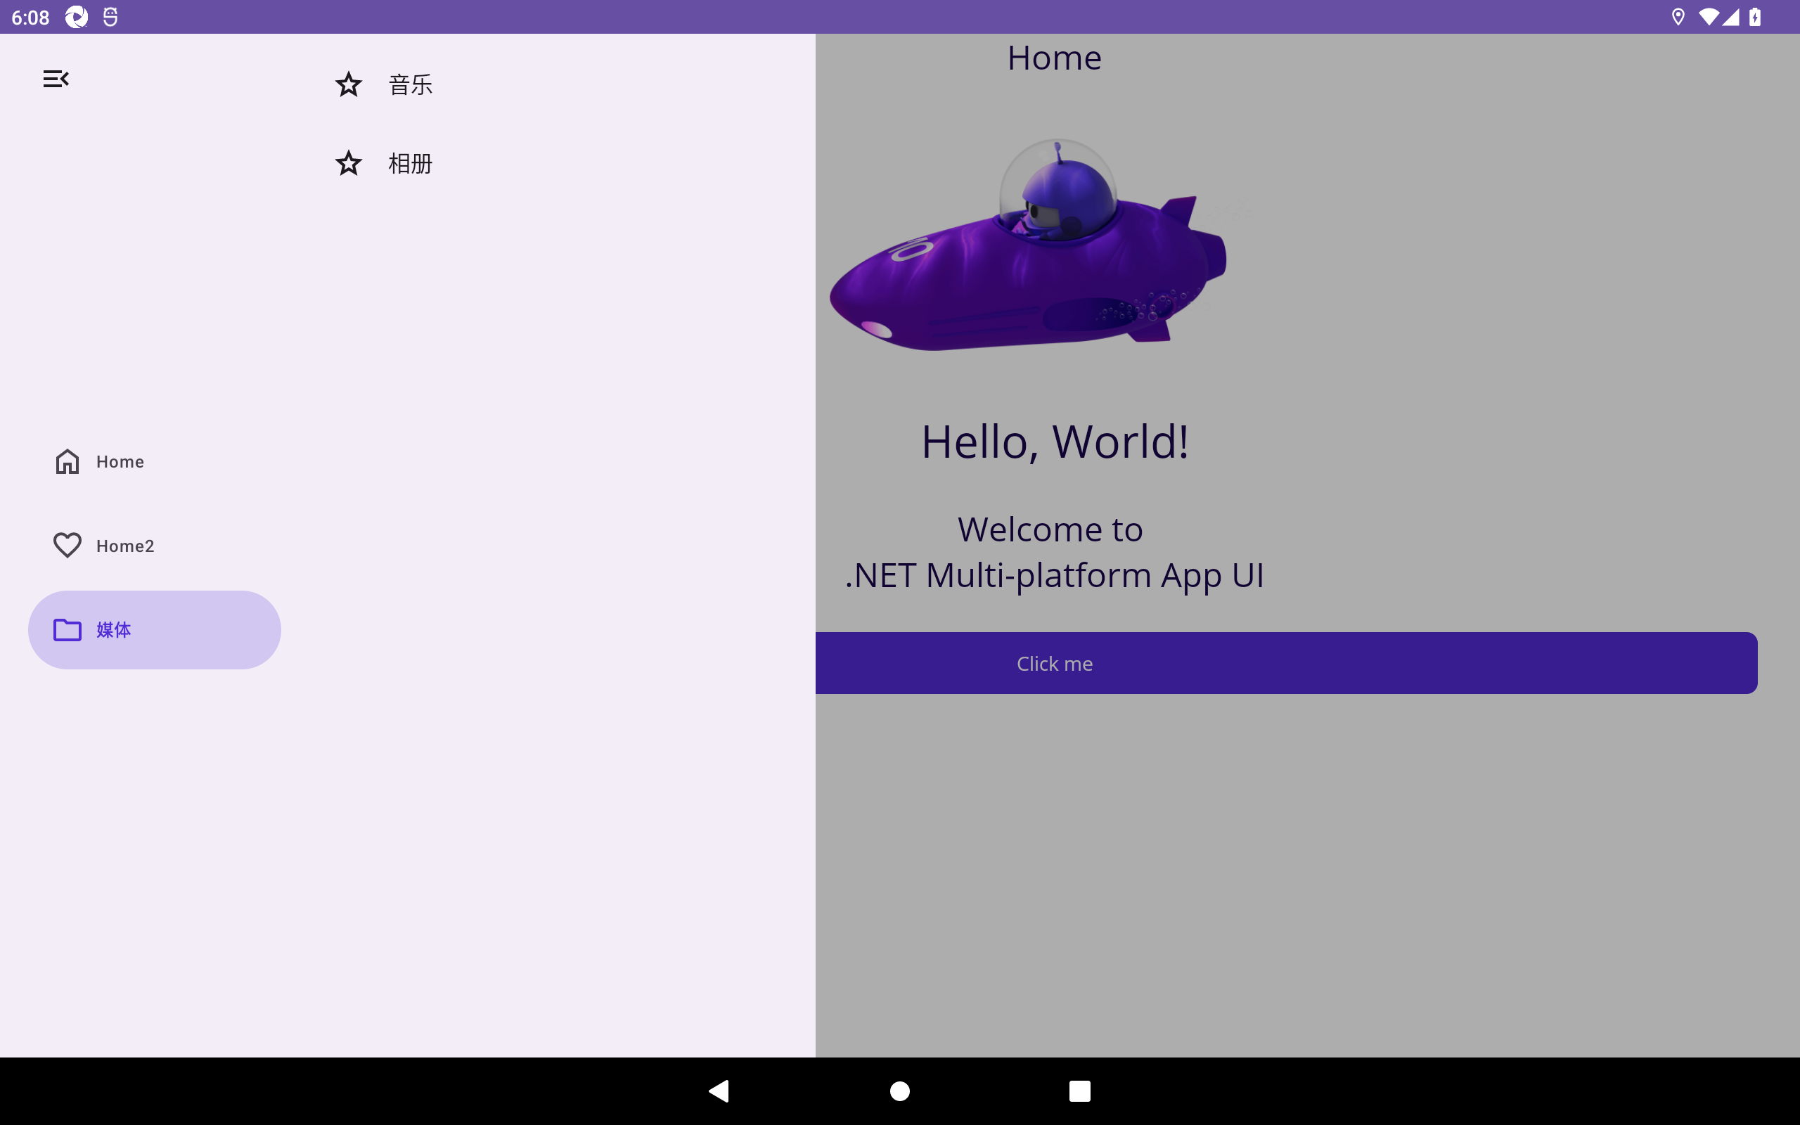Tap the Click me button
1800x1125 pixels.
tap(1286, 663)
